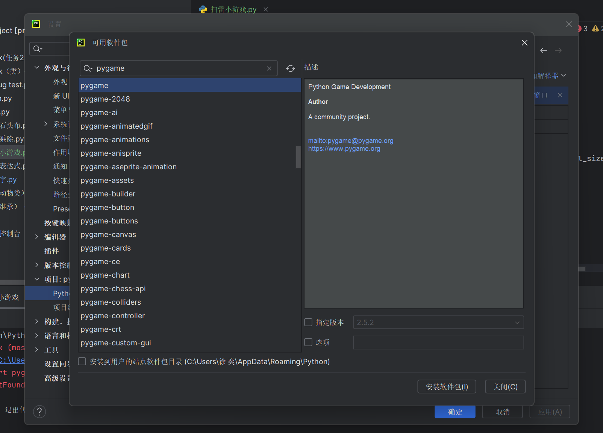Enable the 选项 checkbox

pyautogui.click(x=308, y=342)
